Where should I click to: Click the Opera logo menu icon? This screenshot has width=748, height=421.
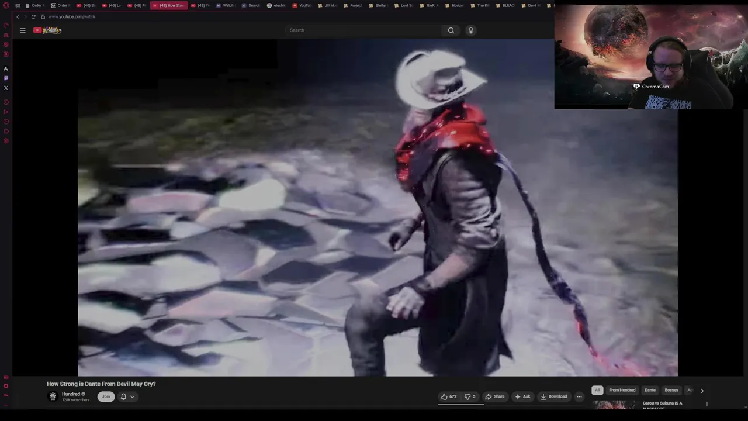click(x=6, y=5)
